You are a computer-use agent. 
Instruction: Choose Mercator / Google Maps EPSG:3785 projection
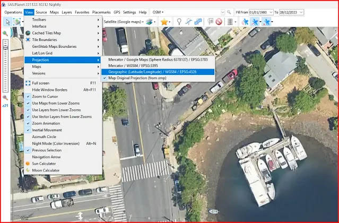coord(158,59)
